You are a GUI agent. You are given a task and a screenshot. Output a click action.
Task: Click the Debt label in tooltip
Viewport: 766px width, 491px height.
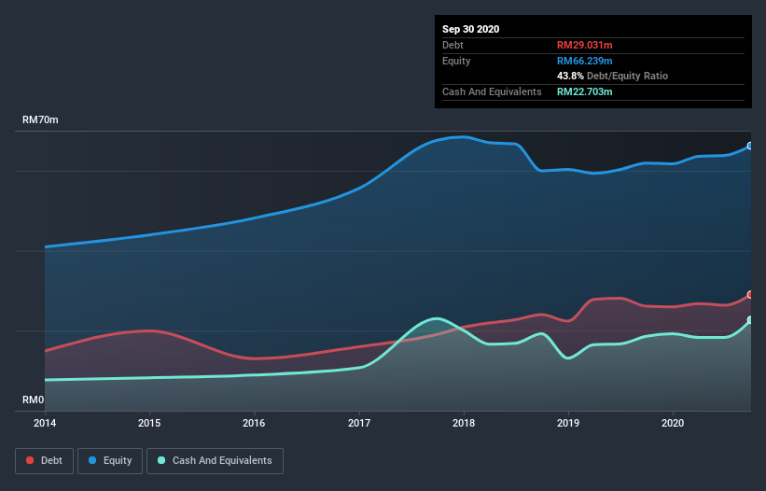[x=453, y=45]
